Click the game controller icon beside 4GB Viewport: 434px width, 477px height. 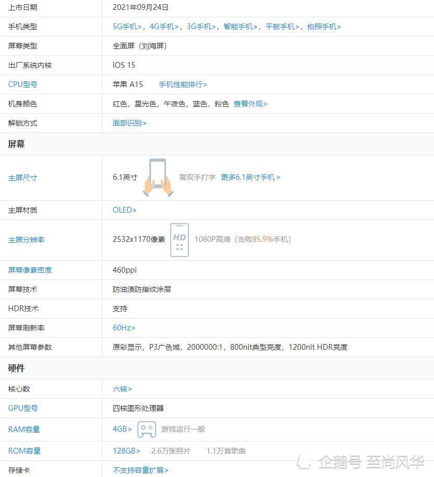click(147, 429)
